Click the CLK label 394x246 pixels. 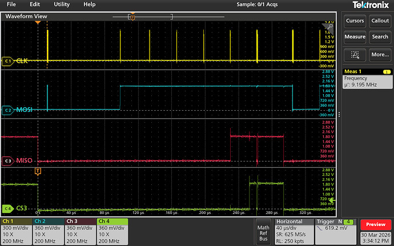coord(22,61)
